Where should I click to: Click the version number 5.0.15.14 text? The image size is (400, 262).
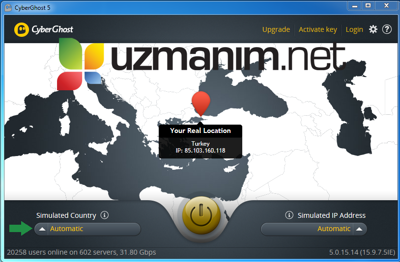click(362, 252)
